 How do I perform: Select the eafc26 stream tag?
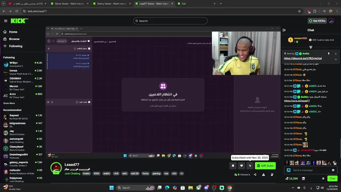pyautogui.click(x=135, y=174)
